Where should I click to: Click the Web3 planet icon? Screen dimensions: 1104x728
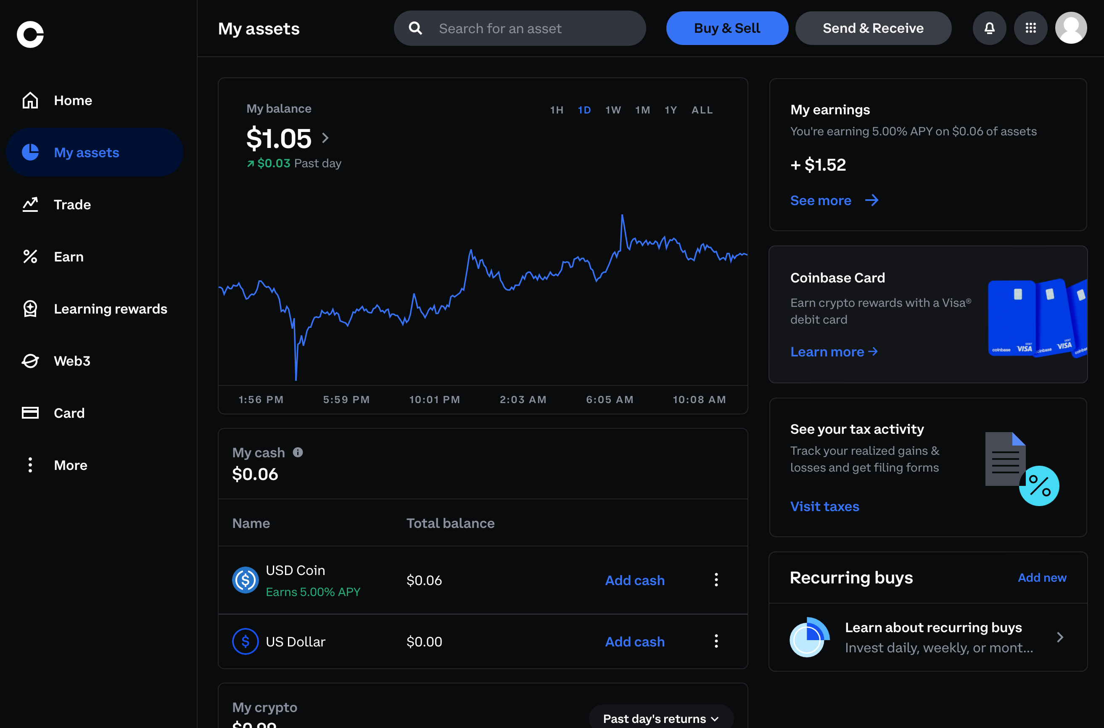pyautogui.click(x=30, y=361)
